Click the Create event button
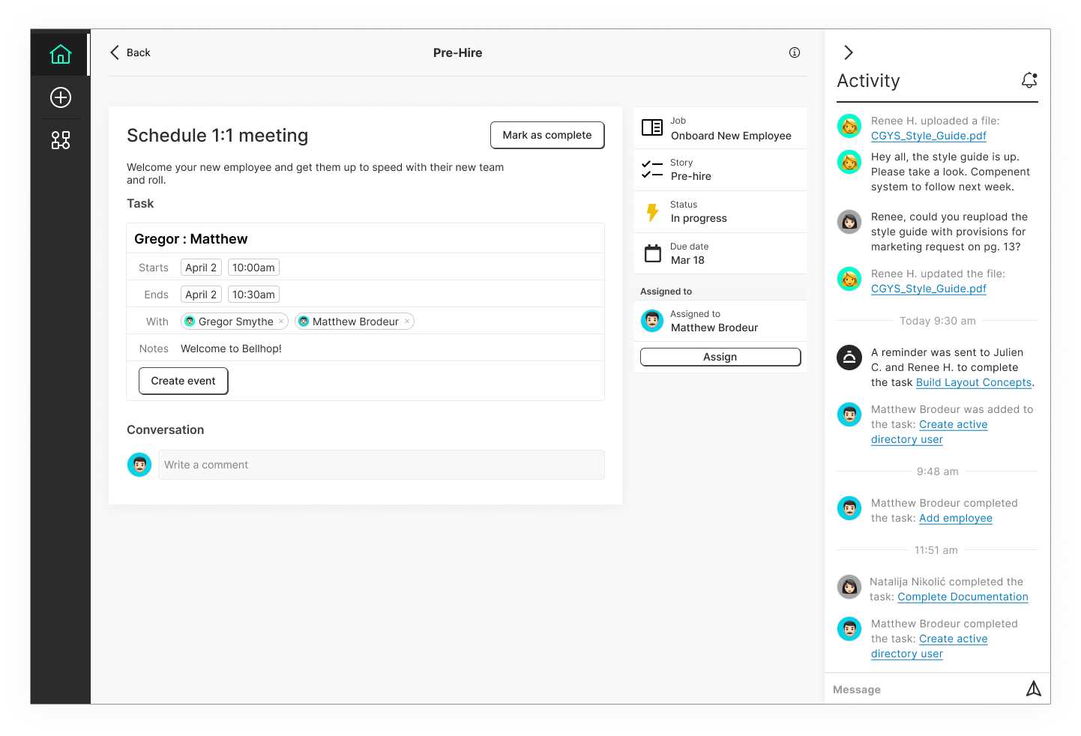 pyautogui.click(x=184, y=381)
